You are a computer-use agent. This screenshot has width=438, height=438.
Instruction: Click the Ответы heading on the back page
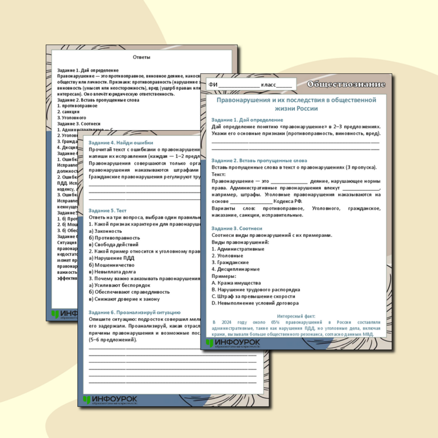point(141,57)
